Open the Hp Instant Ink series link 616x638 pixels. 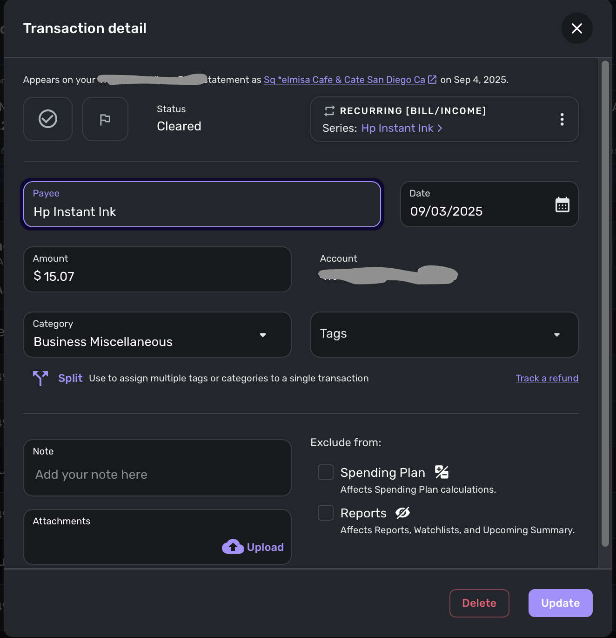[x=401, y=128]
